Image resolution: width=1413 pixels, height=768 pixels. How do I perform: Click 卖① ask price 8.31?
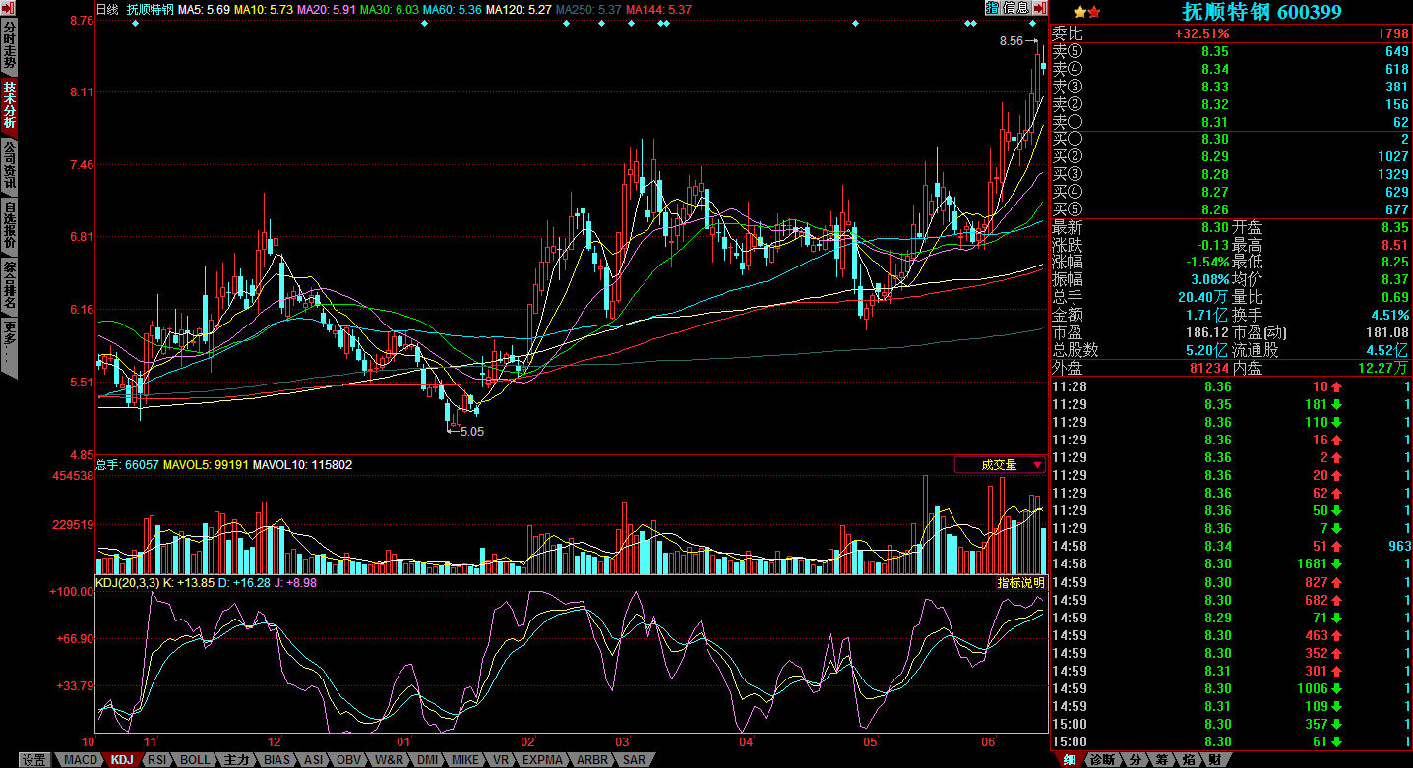point(1215,122)
